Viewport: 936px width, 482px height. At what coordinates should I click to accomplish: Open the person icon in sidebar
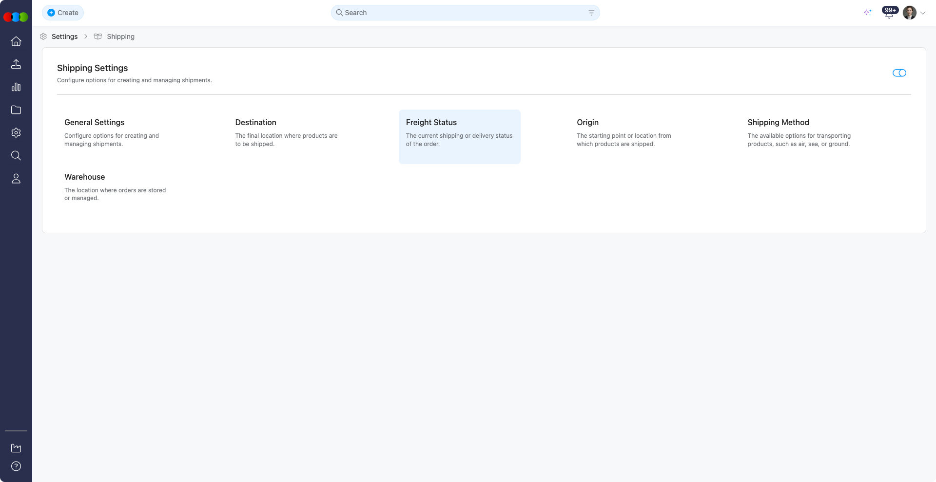(16, 179)
